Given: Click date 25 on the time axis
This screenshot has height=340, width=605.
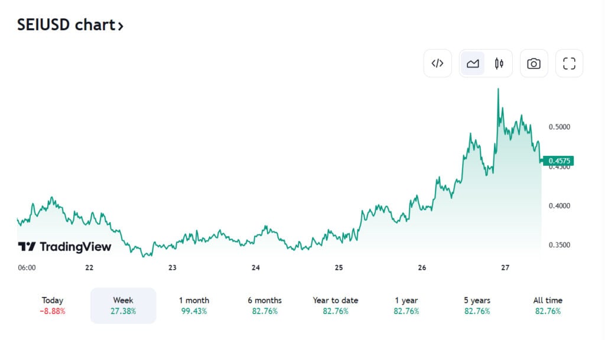Looking at the screenshot, I should (x=339, y=267).
